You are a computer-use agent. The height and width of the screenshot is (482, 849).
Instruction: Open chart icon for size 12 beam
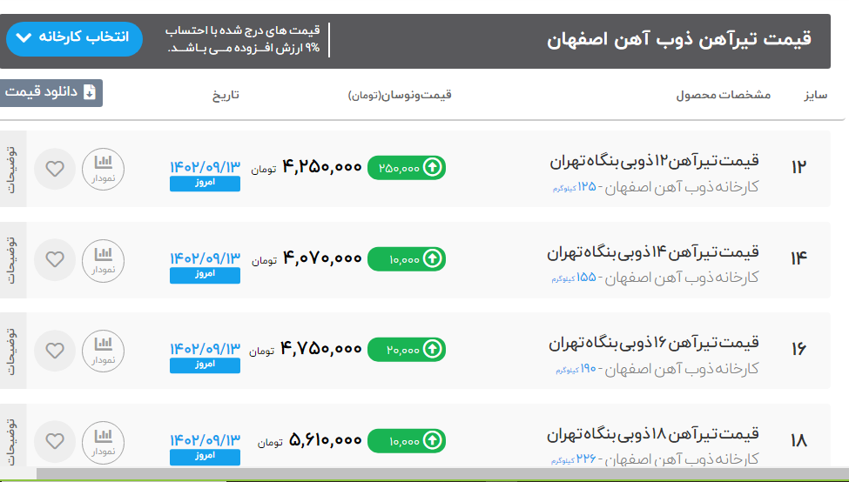click(104, 168)
